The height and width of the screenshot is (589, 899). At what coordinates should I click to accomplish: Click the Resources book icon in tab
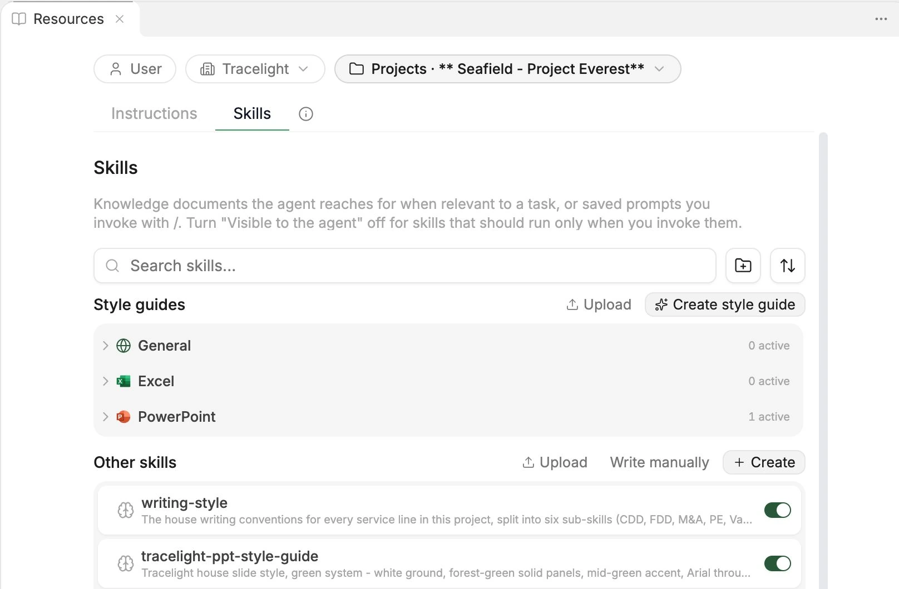[x=19, y=19]
